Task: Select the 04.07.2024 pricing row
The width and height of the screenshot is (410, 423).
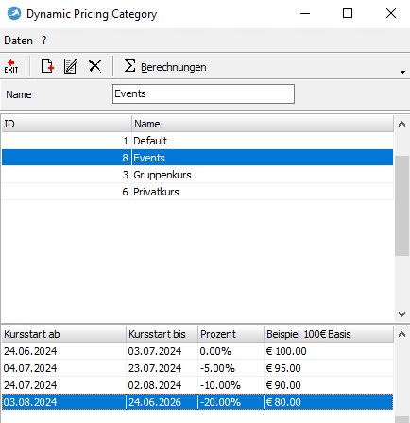Action: (197, 368)
